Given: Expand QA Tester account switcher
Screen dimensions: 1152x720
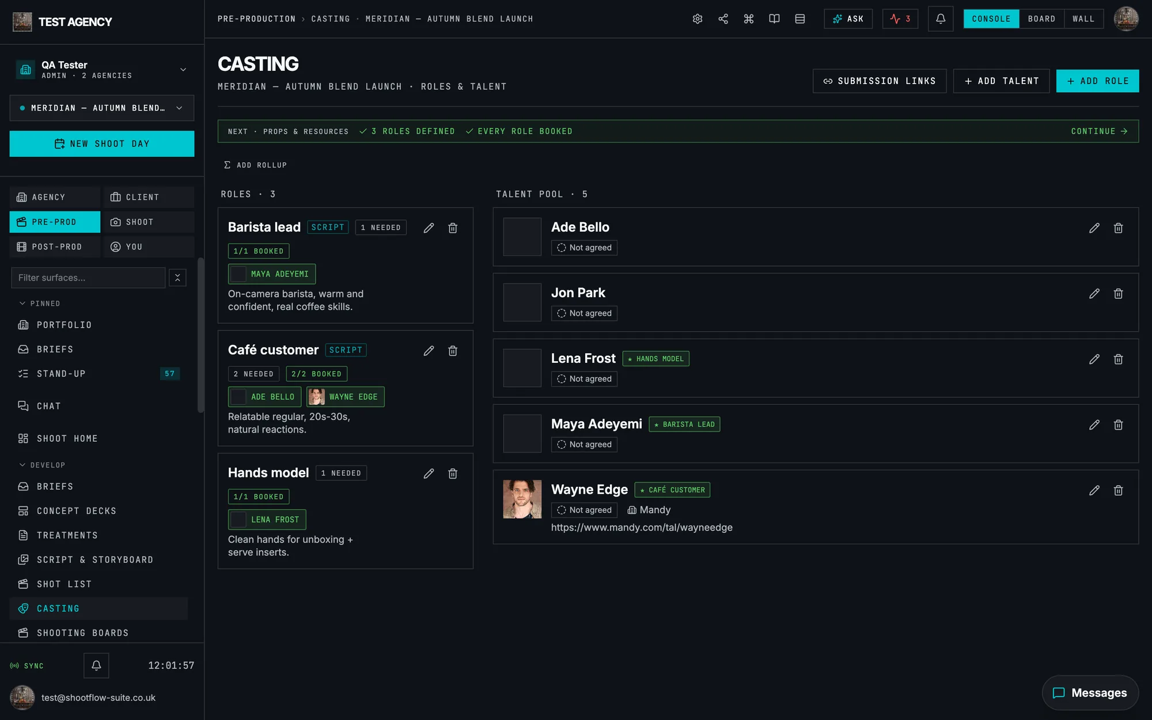Looking at the screenshot, I should click(102, 70).
